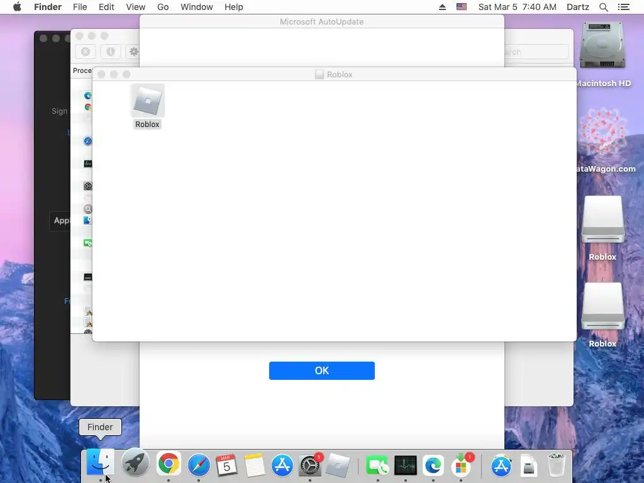Click Inspect info button in Activity Monitor
The width and height of the screenshot is (644, 483).
pos(111,52)
